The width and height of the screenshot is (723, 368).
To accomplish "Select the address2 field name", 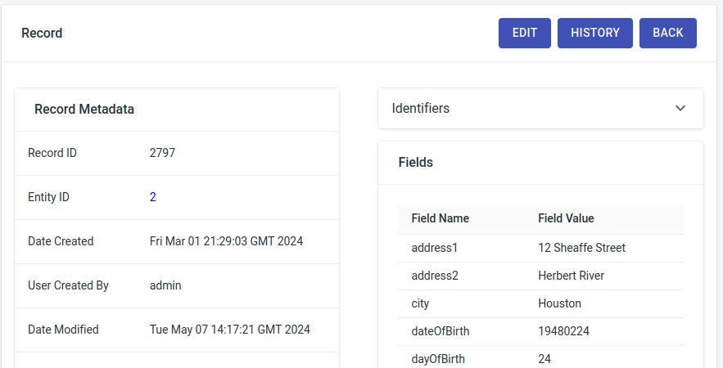I will [x=435, y=276].
